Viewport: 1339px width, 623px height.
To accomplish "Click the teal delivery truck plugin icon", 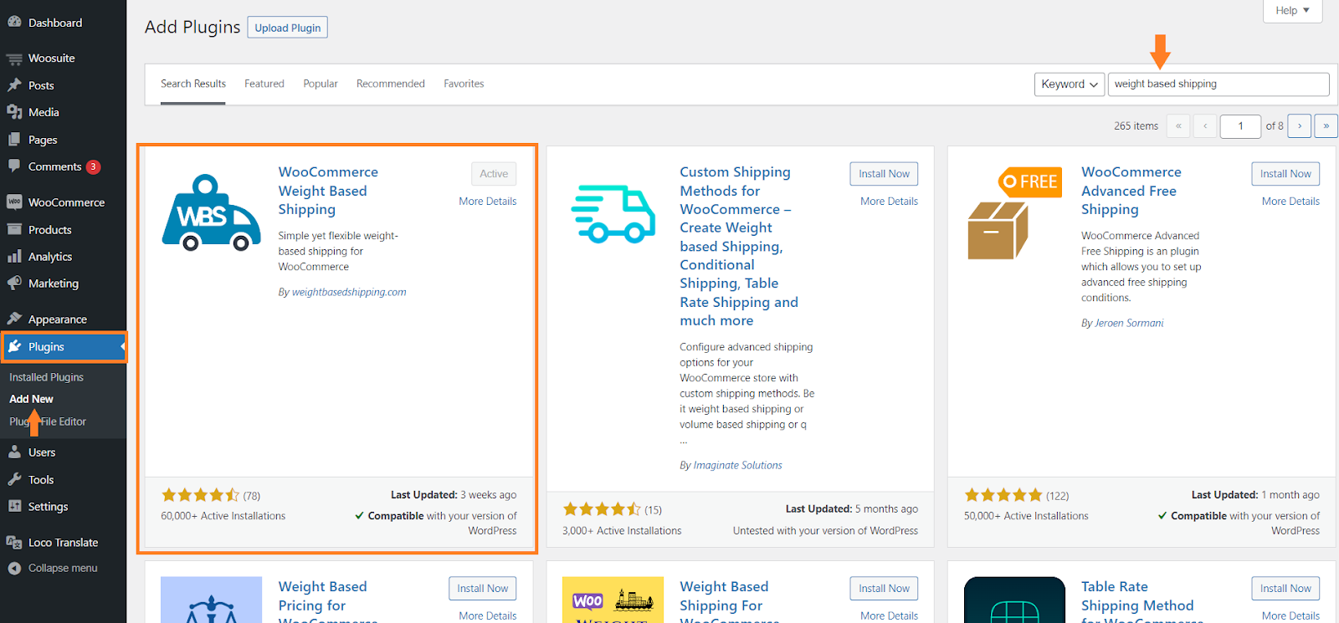I will 613,214.
